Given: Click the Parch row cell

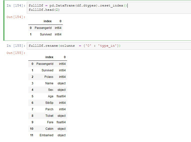Looking at the screenshot, I should click(49, 109).
